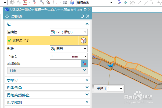Click the highlight hidden edges icon
This screenshot has height=108, width=162.
65,2
